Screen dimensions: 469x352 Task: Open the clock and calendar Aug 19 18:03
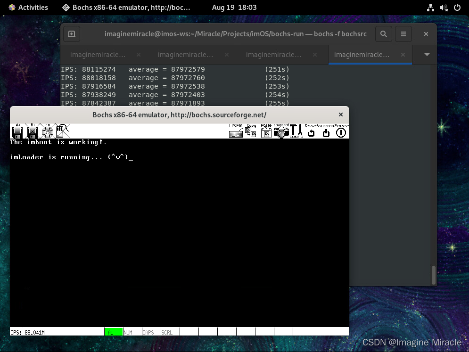(x=234, y=8)
